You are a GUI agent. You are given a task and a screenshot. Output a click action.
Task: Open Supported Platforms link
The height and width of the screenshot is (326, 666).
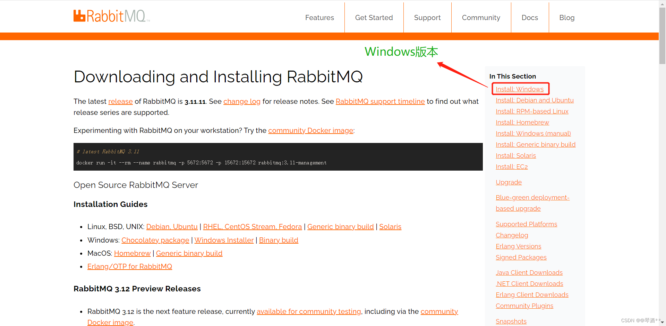526,224
